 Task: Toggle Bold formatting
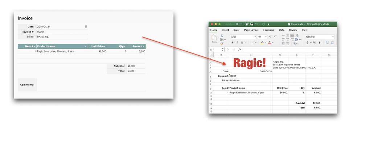click(x=232, y=43)
